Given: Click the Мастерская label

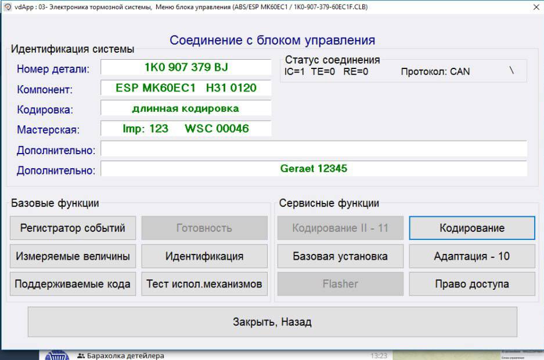Looking at the screenshot, I should (x=48, y=130).
